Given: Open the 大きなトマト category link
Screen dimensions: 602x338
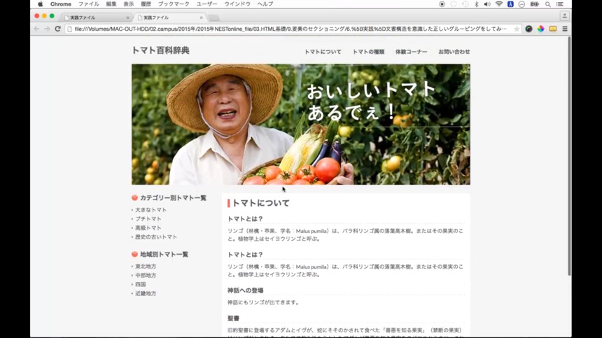Looking at the screenshot, I should pos(150,210).
